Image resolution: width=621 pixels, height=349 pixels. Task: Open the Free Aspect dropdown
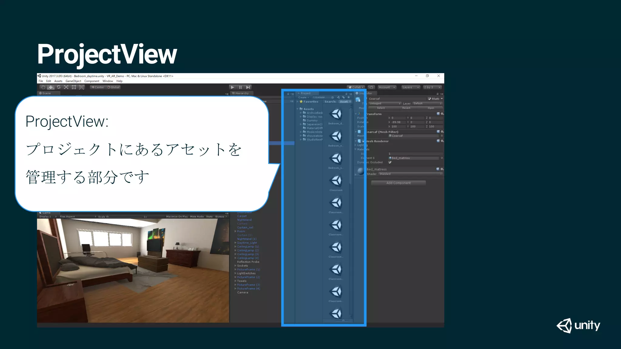[x=78, y=217]
